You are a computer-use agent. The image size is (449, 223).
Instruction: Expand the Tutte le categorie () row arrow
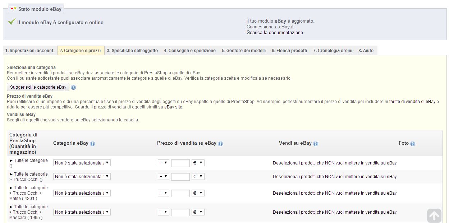click(x=11, y=161)
